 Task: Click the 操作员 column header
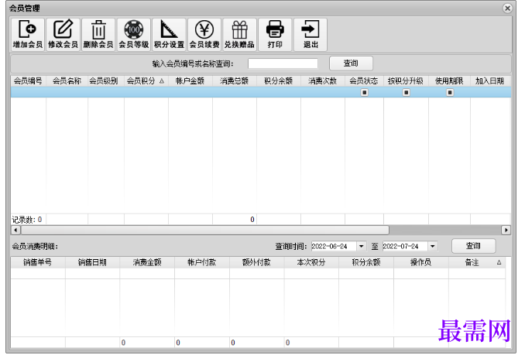pyautogui.click(x=421, y=262)
